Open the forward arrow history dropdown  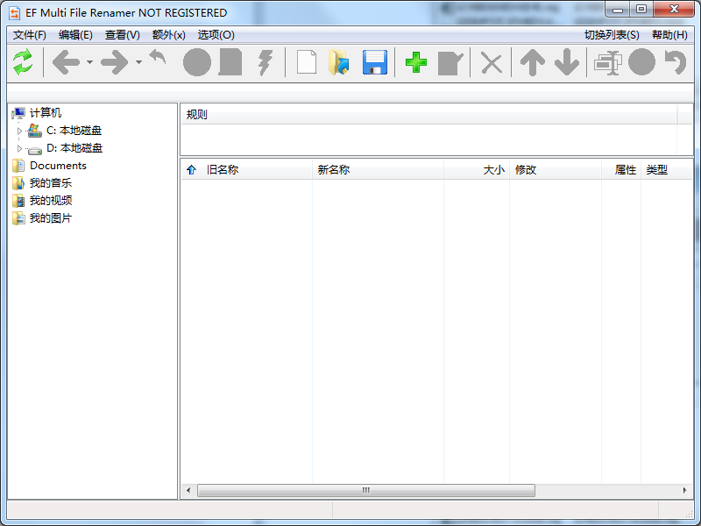[x=138, y=62]
